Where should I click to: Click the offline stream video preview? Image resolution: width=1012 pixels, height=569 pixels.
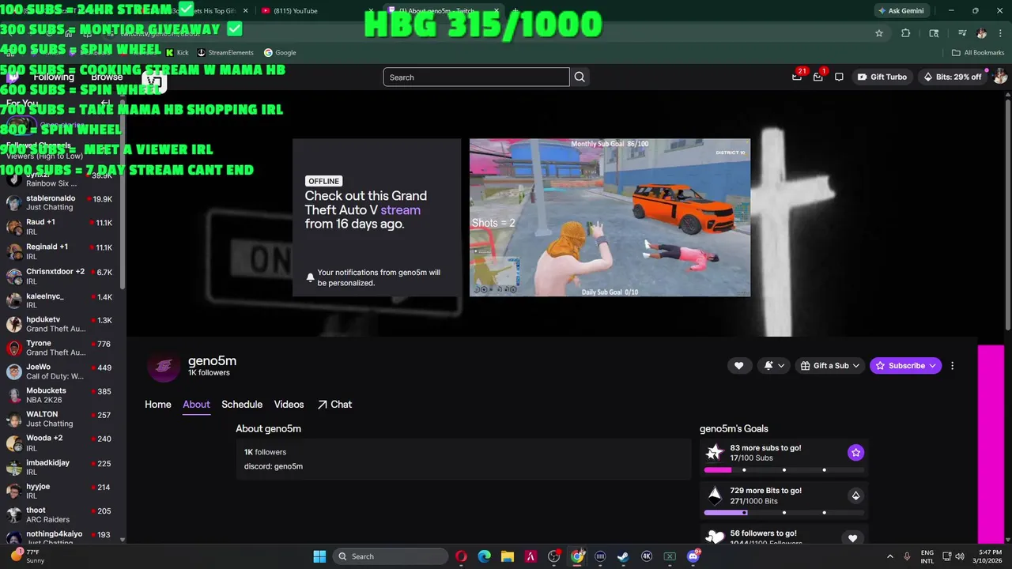pyautogui.click(x=610, y=218)
